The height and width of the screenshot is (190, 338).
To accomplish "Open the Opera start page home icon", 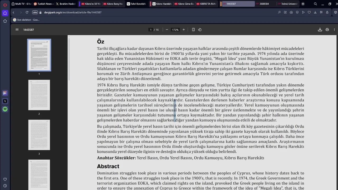I will coord(5,13).
